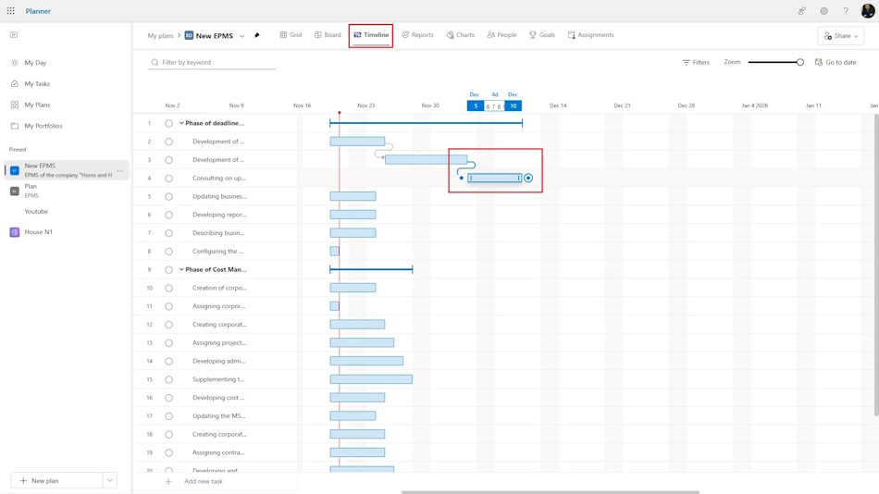Mark Configuring the ... task complete

[168, 252]
